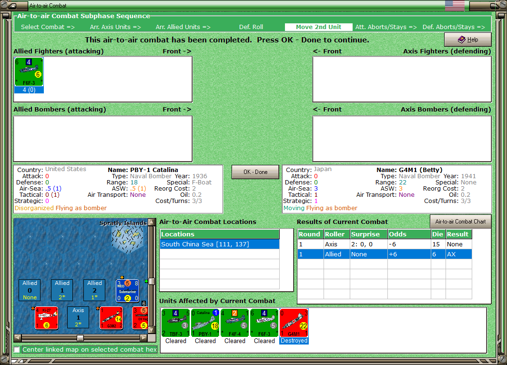This screenshot has height=365, width=507.
Task: Click the Round column header
Action: pyautogui.click(x=310, y=234)
